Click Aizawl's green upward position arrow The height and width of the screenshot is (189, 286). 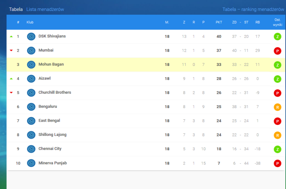(11, 79)
